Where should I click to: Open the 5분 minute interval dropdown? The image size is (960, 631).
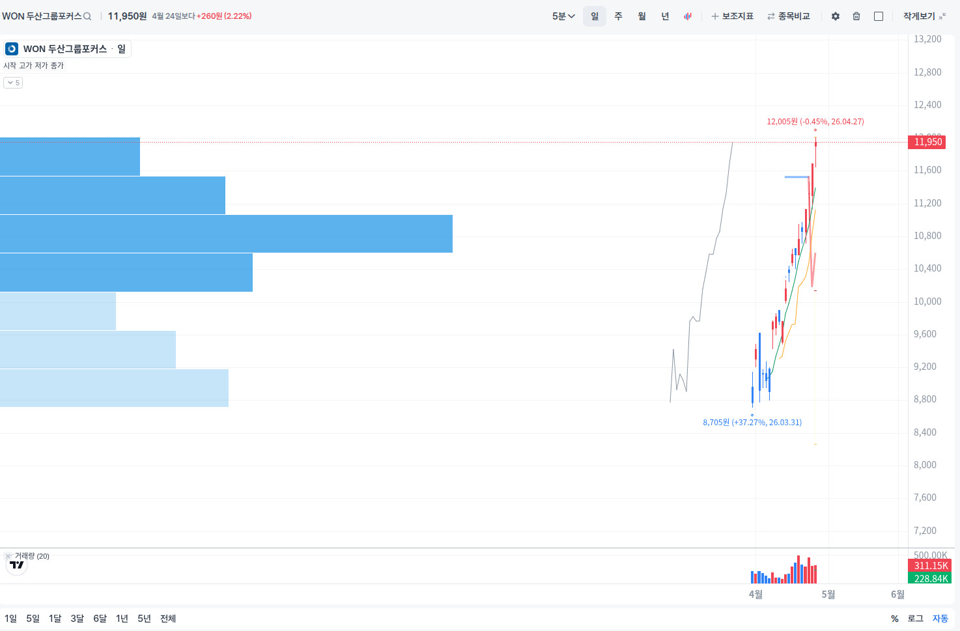coord(563,16)
